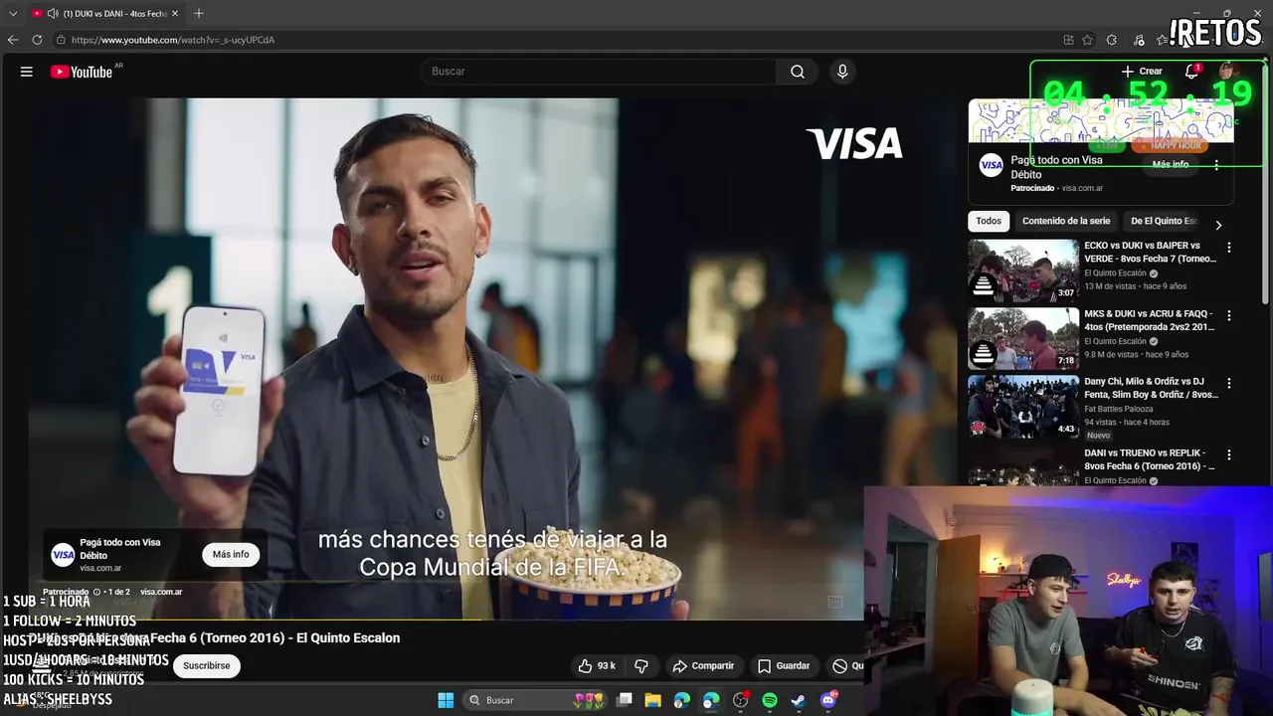The width and height of the screenshot is (1273, 716).
Task: Click the Windows taskbar Buscar box
Action: click(536, 700)
